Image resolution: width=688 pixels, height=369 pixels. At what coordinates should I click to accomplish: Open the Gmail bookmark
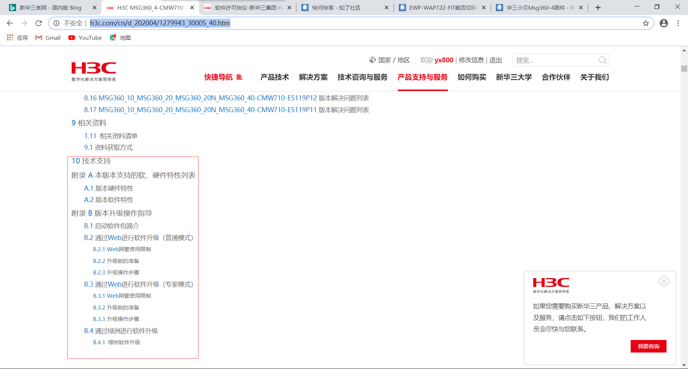pyautogui.click(x=48, y=38)
